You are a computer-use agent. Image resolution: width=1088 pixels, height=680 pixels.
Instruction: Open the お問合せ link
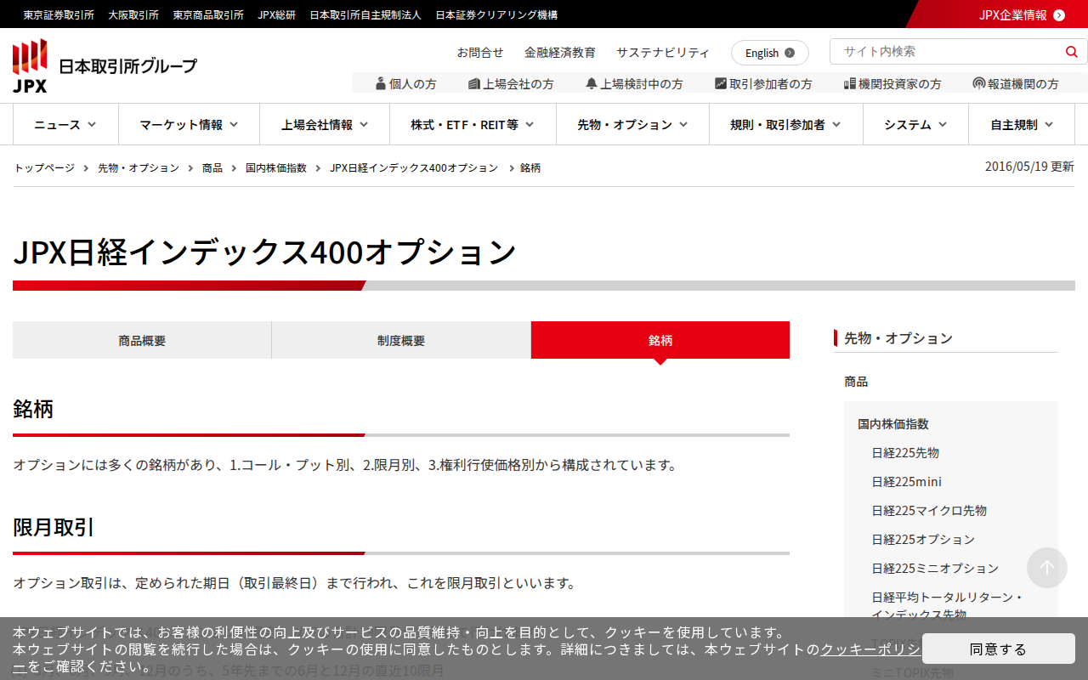click(x=480, y=52)
